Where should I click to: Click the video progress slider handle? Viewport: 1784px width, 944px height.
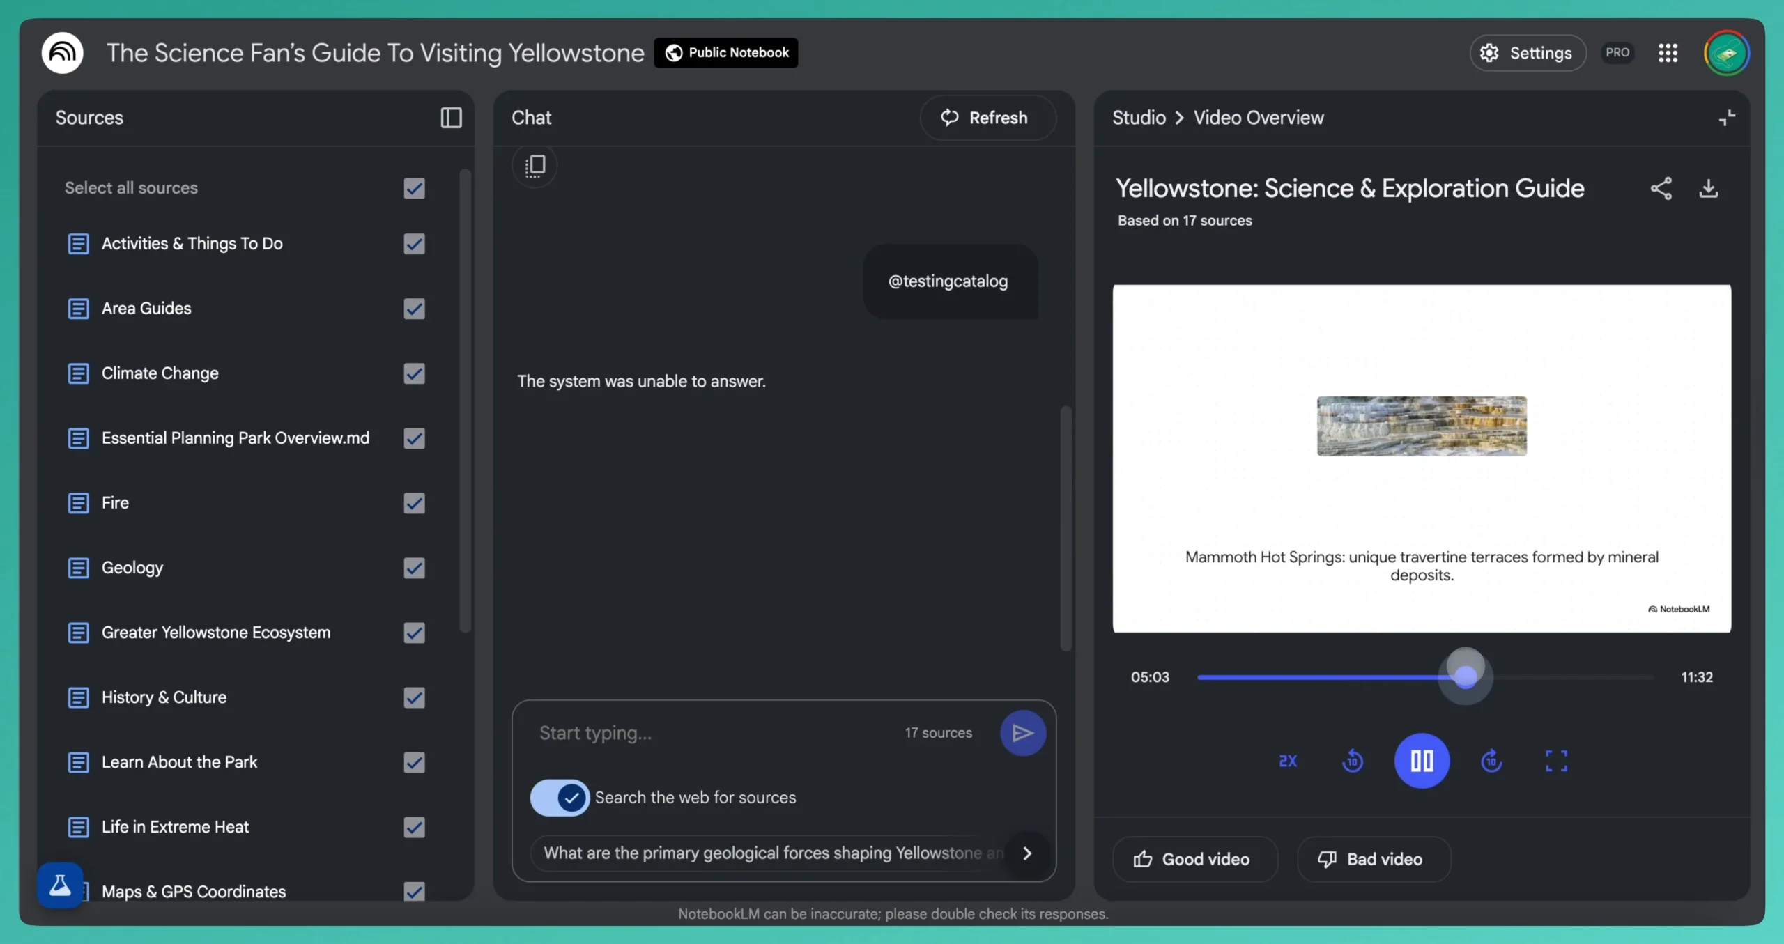click(1465, 676)
